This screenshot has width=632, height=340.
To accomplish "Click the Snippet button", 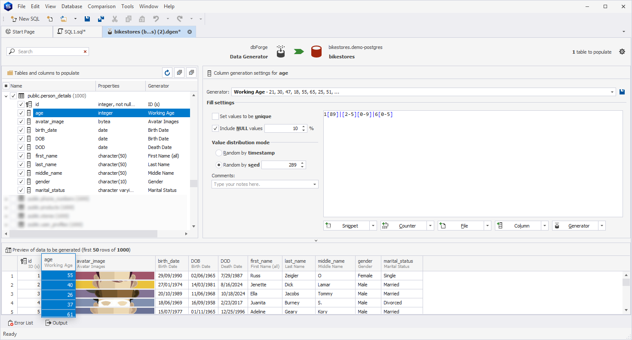I will coord(347,226).
